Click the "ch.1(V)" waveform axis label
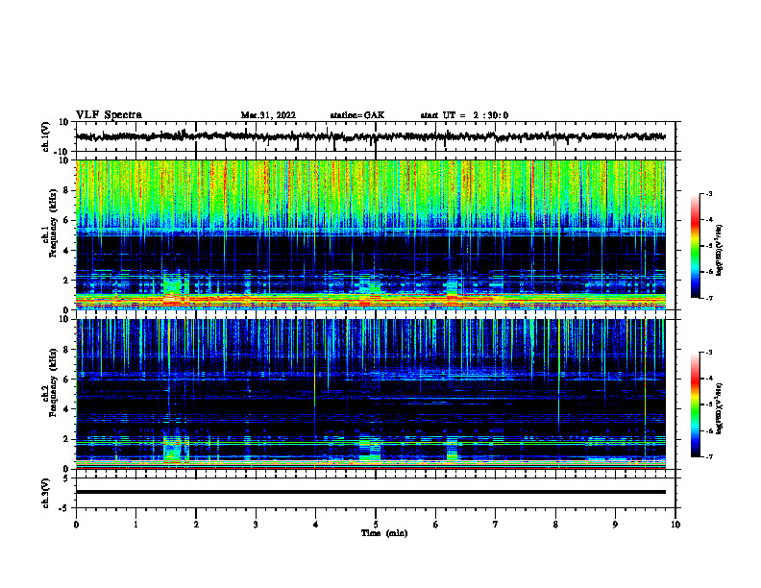761x588 pixels. point(46,136)
